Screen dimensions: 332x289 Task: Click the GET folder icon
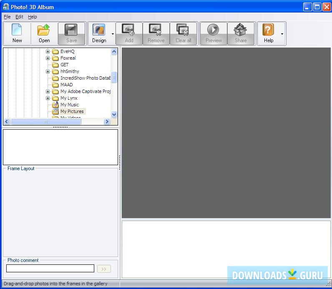[x=55, y=65]
